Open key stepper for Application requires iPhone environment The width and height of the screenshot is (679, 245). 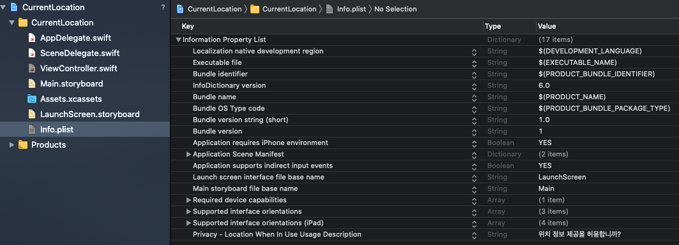click(x=474, y=143)
